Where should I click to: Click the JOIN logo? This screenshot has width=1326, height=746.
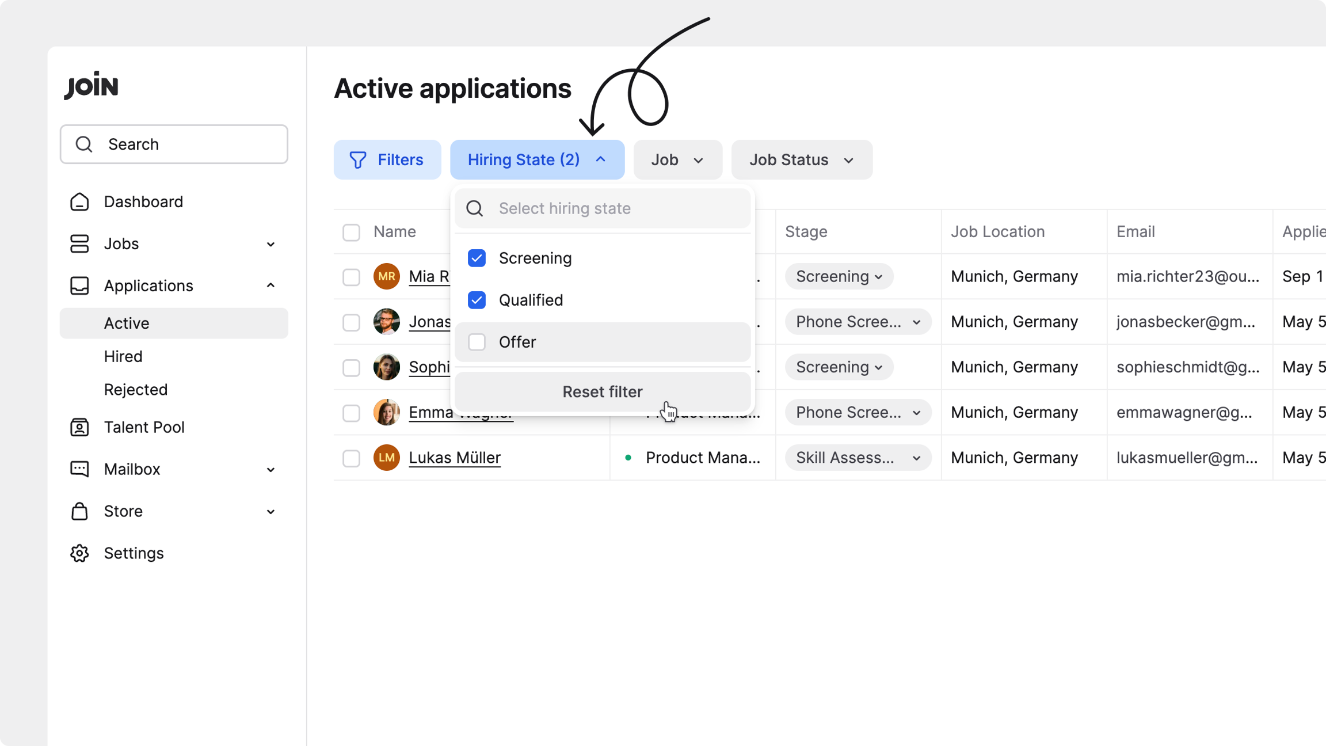[x=91, y=86]
